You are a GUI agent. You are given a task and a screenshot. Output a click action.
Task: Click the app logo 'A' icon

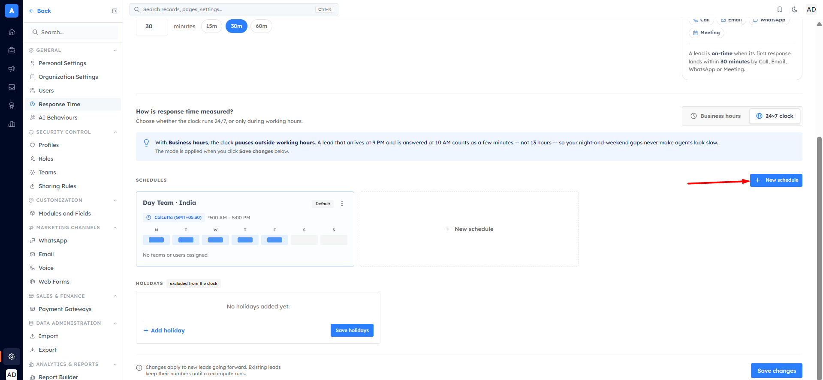coord(12,11)
